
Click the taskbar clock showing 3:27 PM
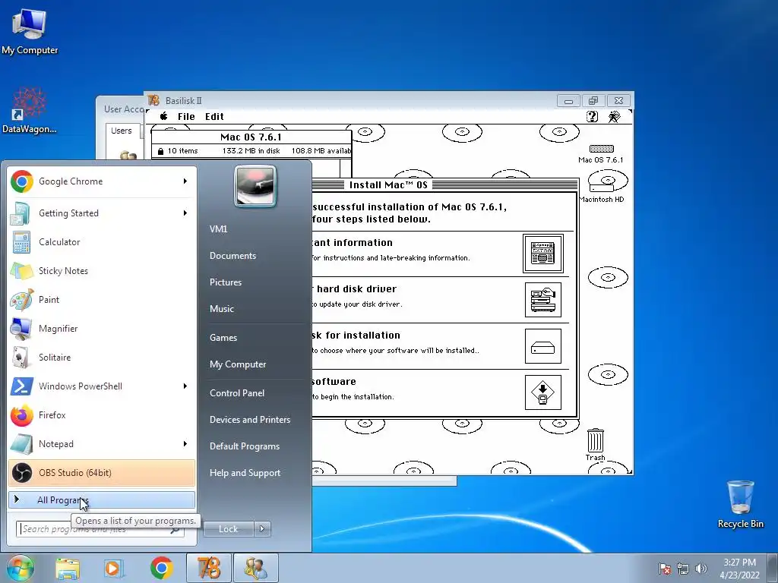740,569
